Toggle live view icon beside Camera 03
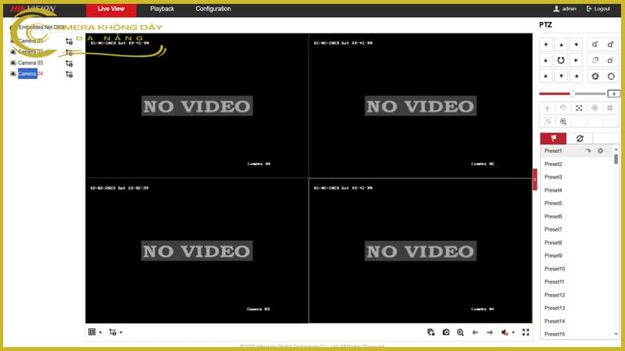This screenshot has width=625, height=351. (13, 63)
